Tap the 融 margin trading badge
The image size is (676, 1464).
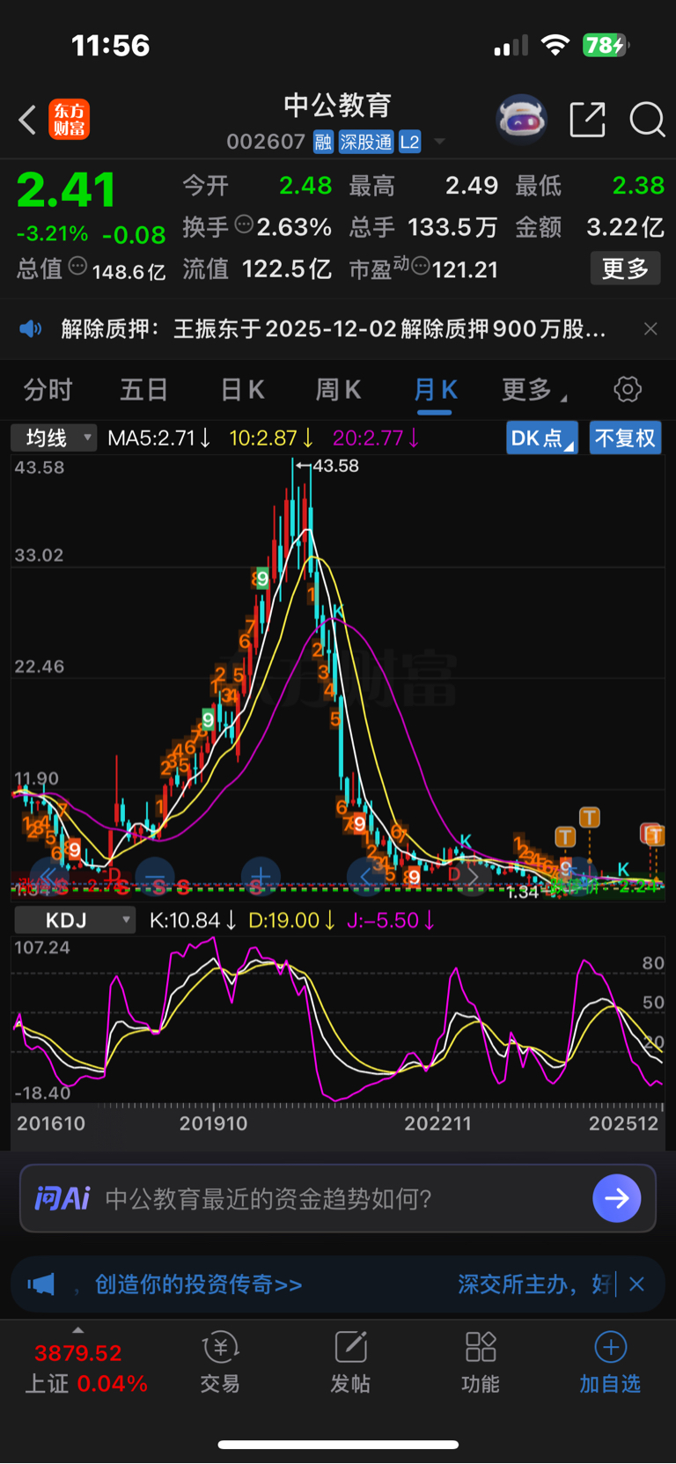point(323,142)
